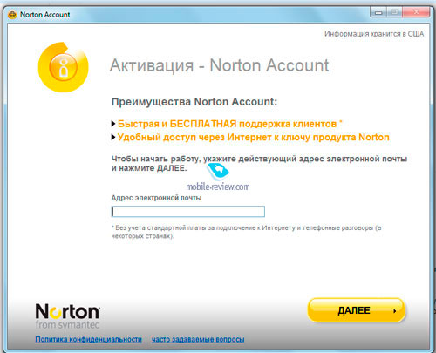Click the black triangle beside Быстрая и БЕСПЛАТНАЯ
436x353 pixels.
coord(113,124)
